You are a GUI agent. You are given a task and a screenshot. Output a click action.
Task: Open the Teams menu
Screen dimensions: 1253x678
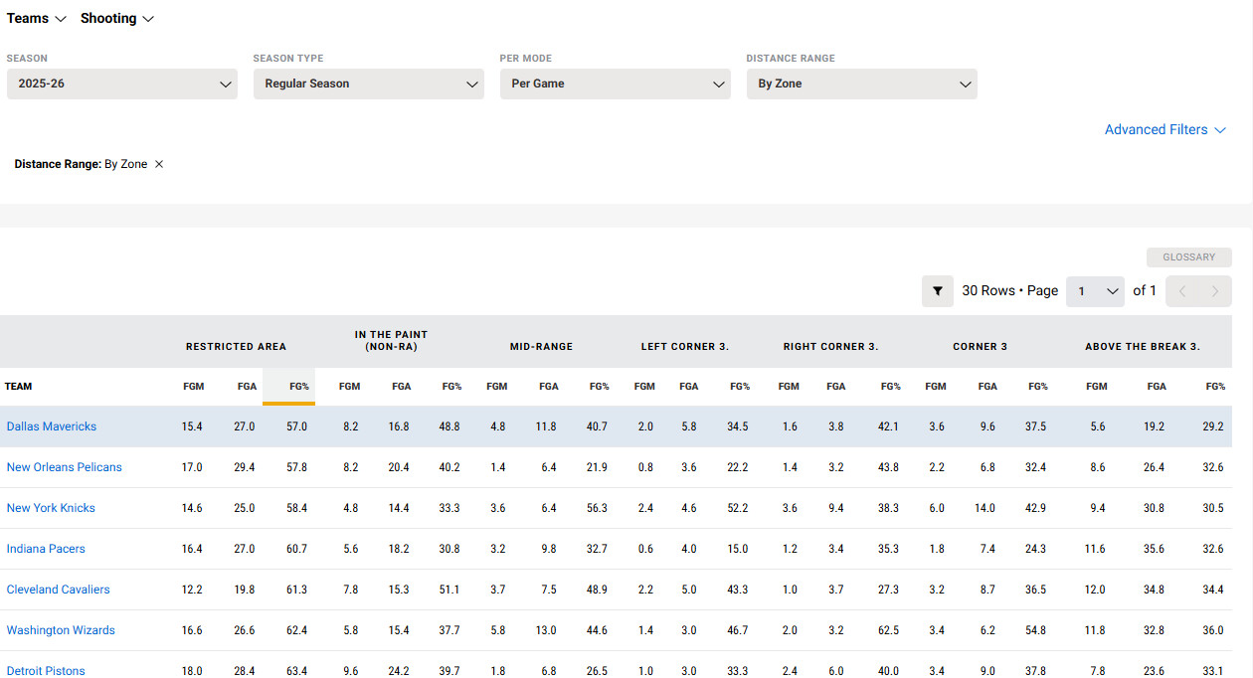36,19
